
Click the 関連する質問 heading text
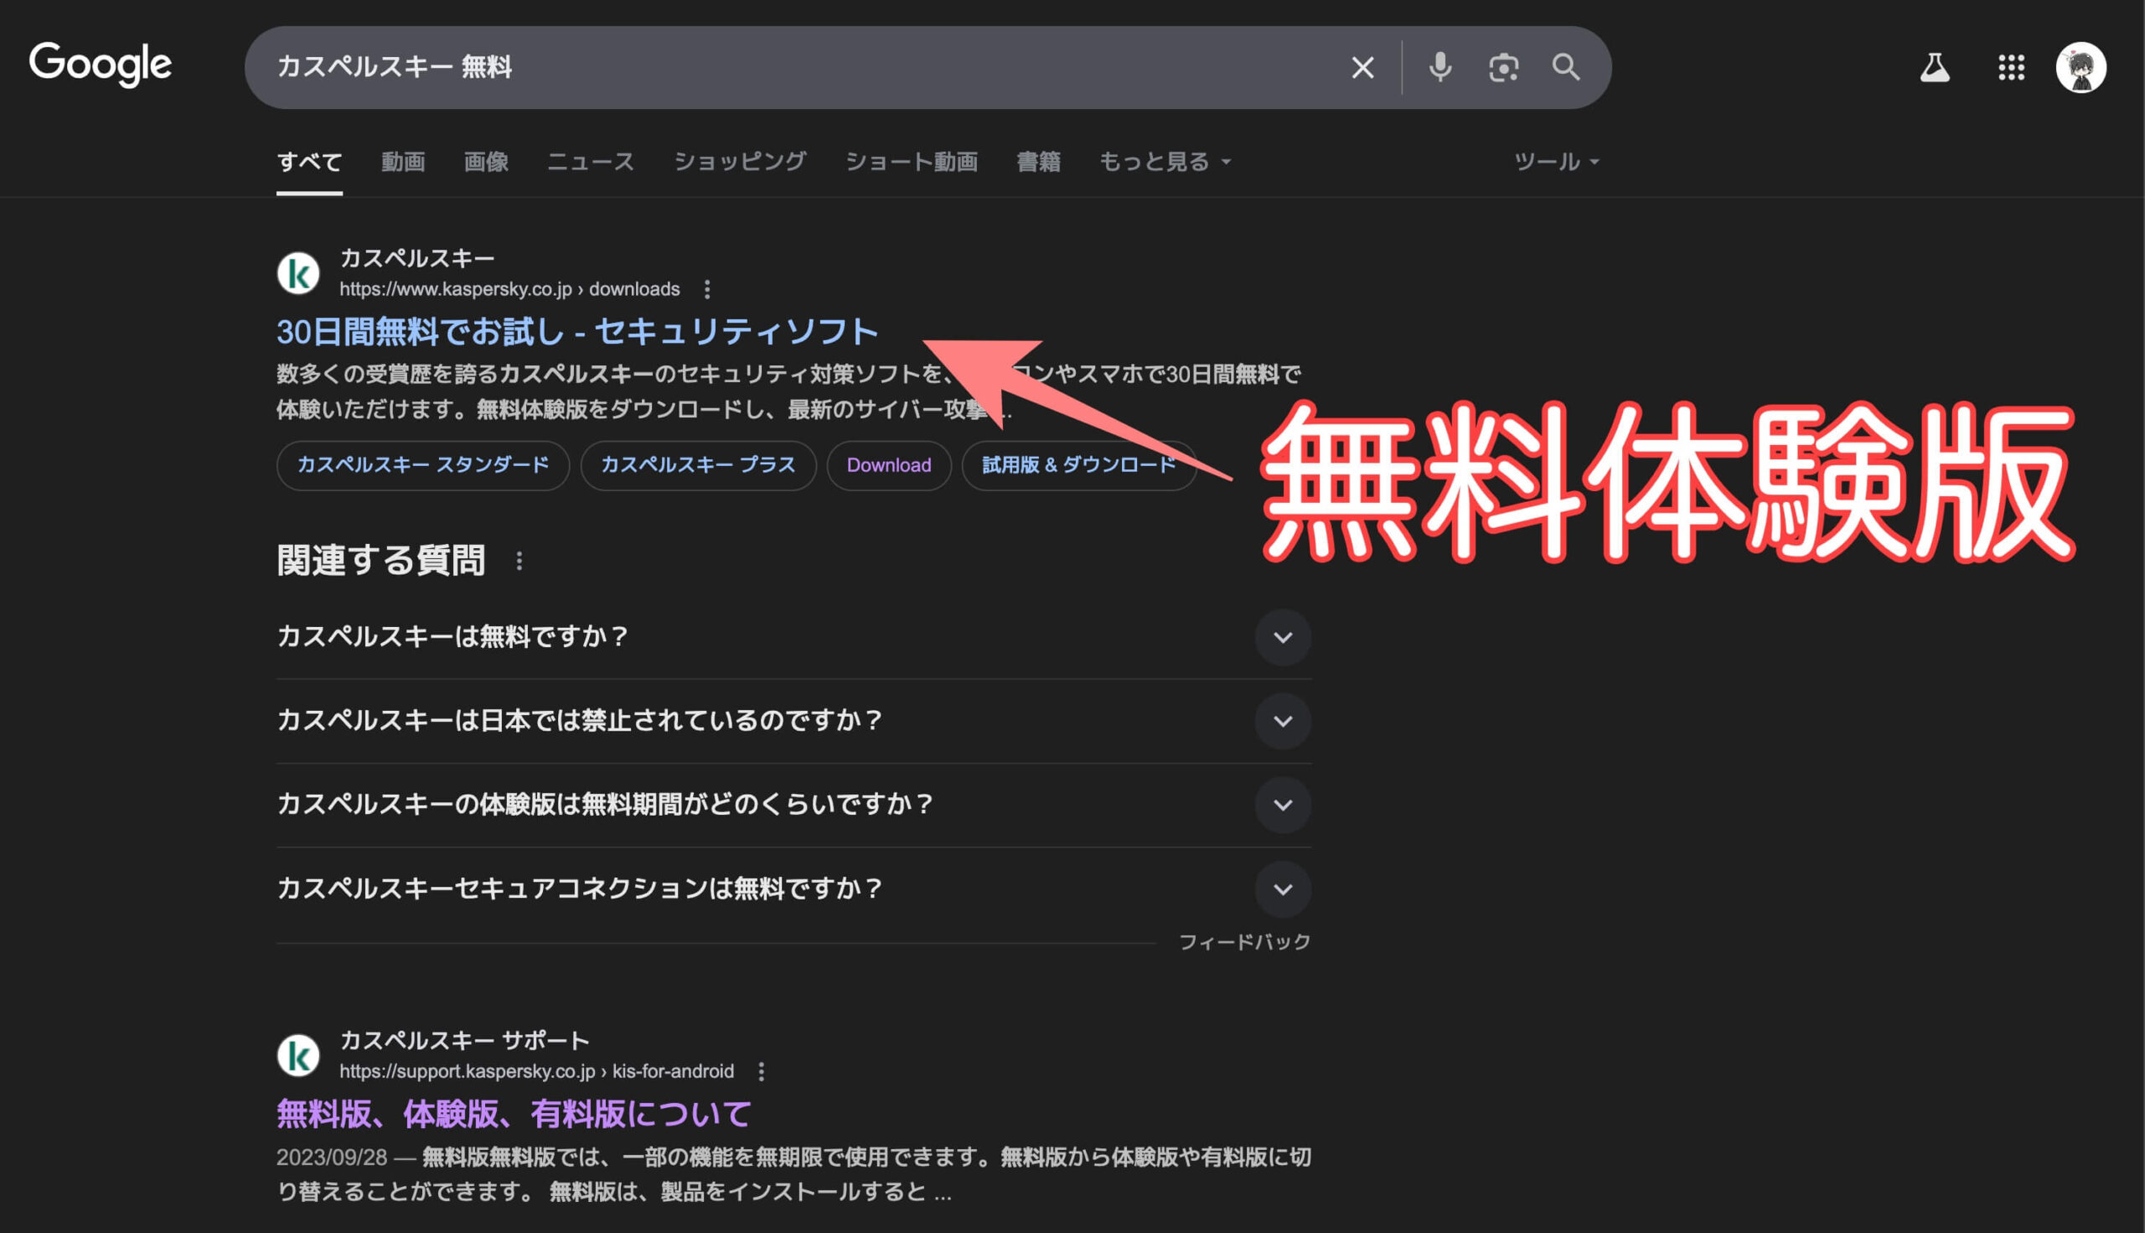[x=381, y=561]
